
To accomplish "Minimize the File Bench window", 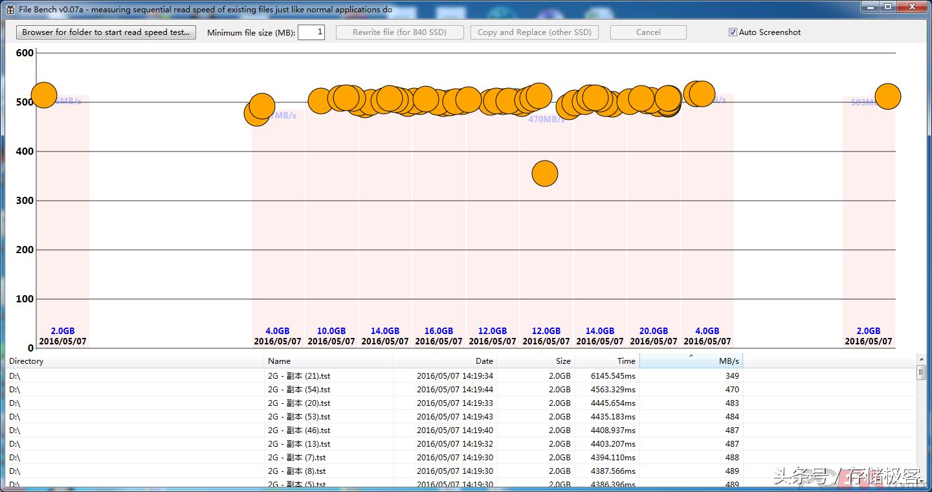I will click(869, 7).
